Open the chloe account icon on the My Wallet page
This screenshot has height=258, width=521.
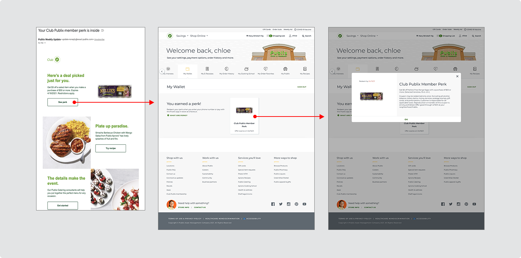point(290,36)
